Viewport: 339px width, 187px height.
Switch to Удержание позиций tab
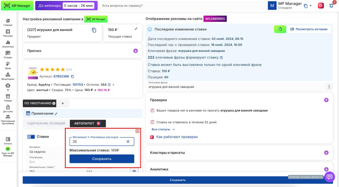pyautogui.click(x=46, y=123)
